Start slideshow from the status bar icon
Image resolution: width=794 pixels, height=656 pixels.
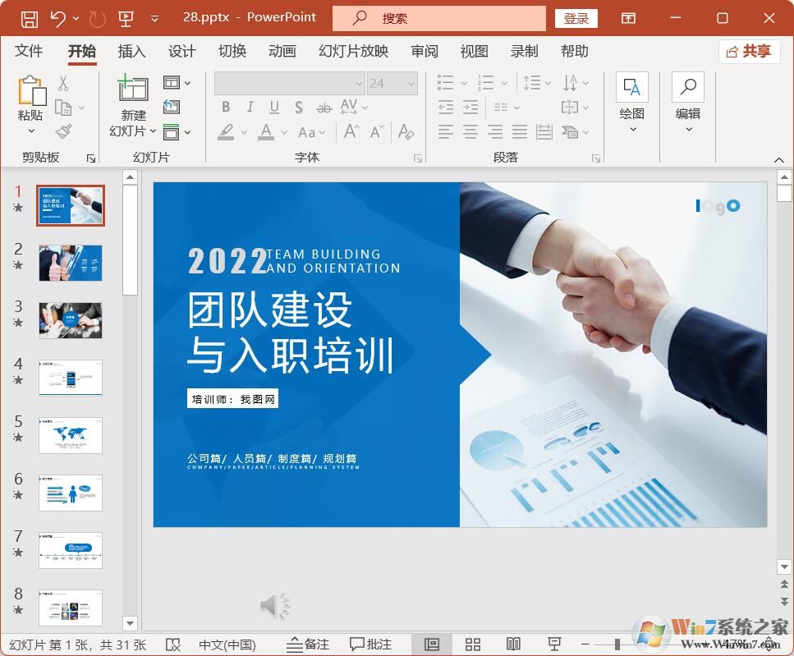(x=555, y=644)
